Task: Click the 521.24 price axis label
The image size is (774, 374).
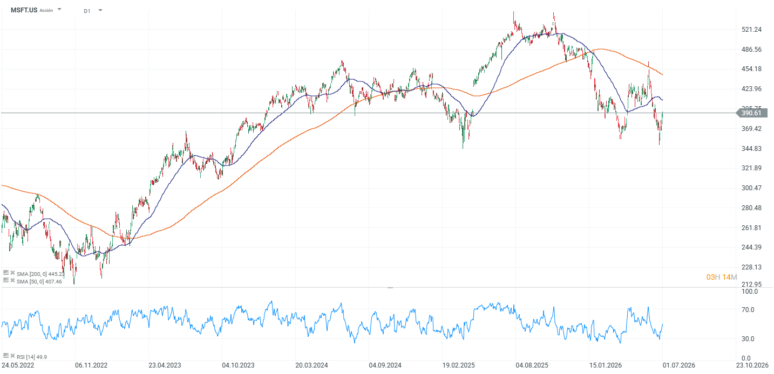Action: (x=752, y=30)
